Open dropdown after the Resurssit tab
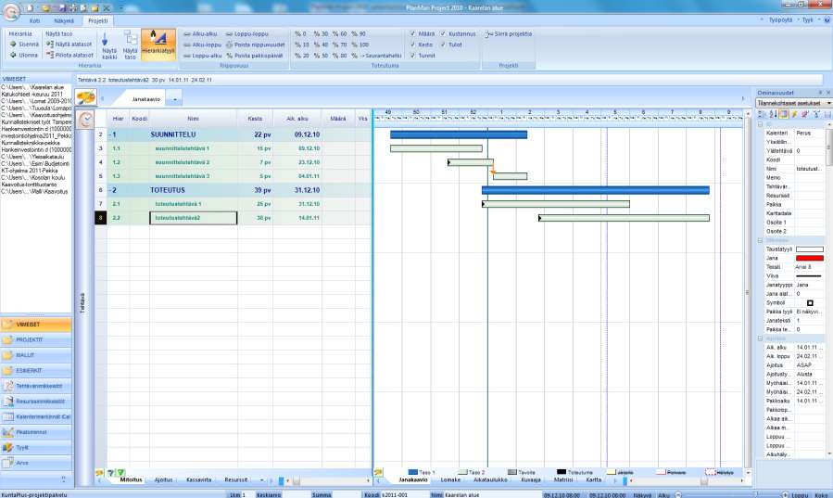Image resolution: width=833 pixels, height=498 pixels. click(x=261, y=480)
